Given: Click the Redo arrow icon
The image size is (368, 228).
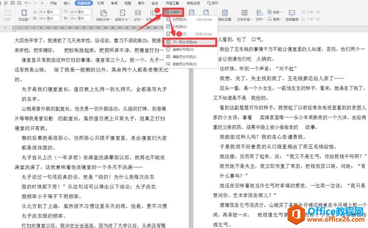Looking at the screenshot, I should pyautogui.click(x=36, y=3).
